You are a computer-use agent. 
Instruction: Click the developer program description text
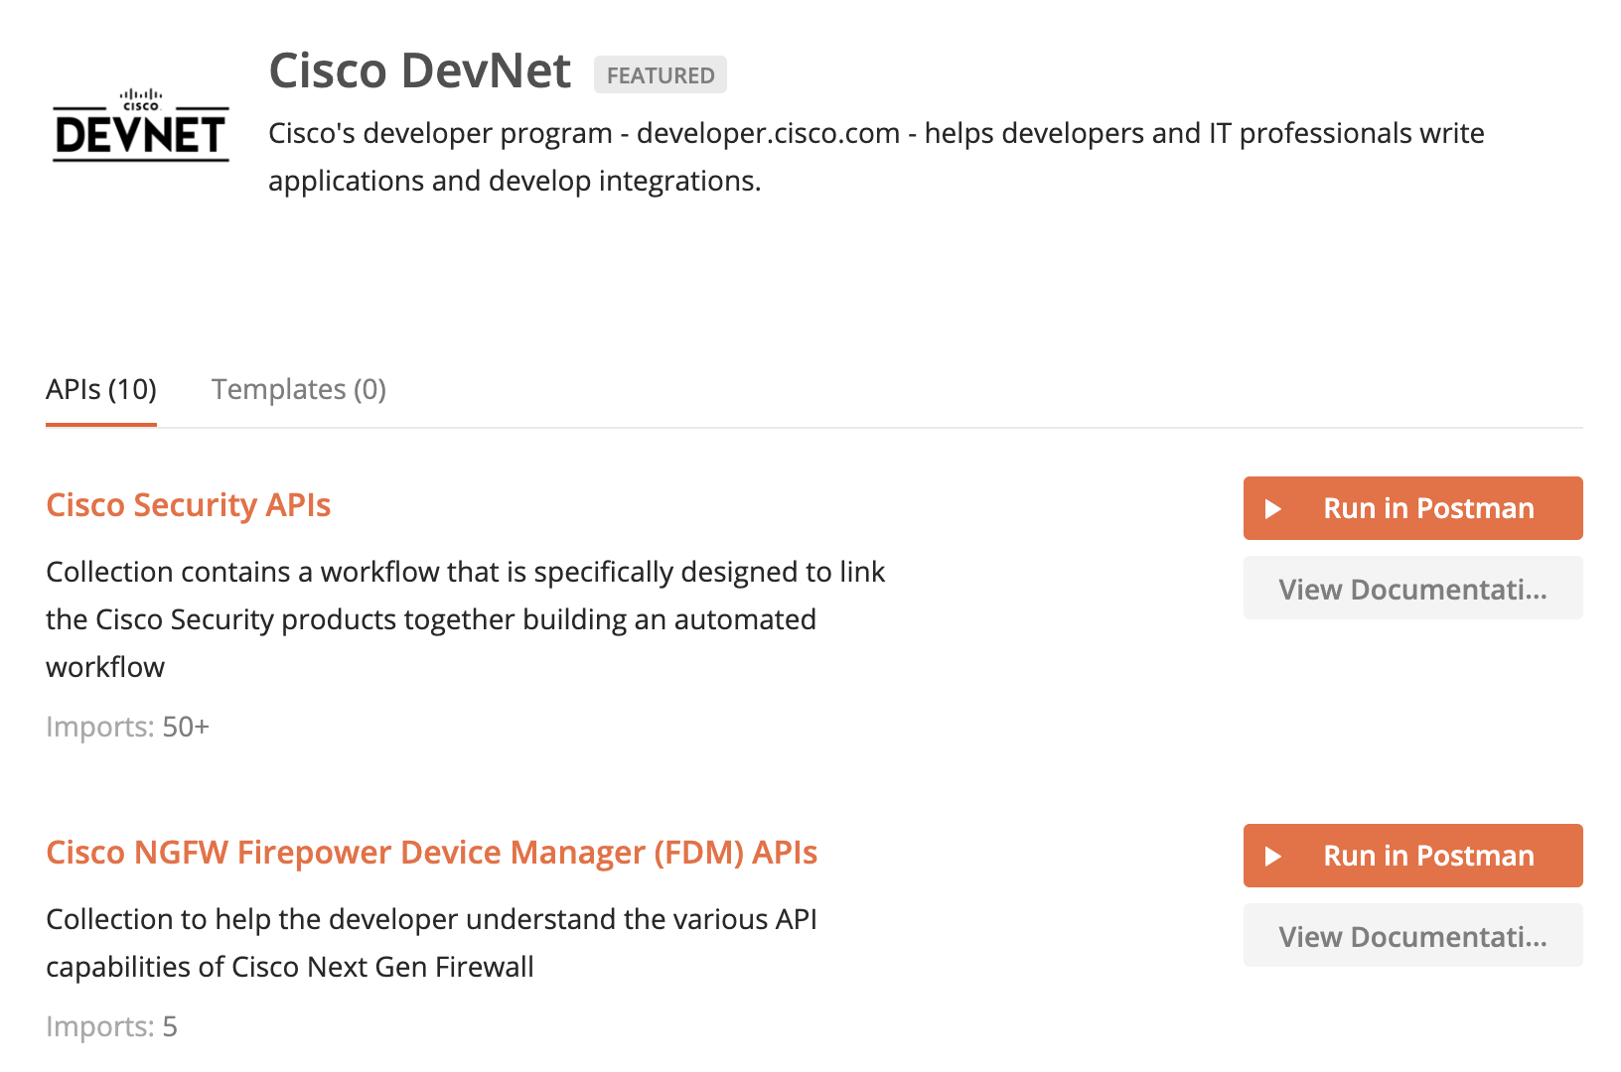[x=876, y=157]
